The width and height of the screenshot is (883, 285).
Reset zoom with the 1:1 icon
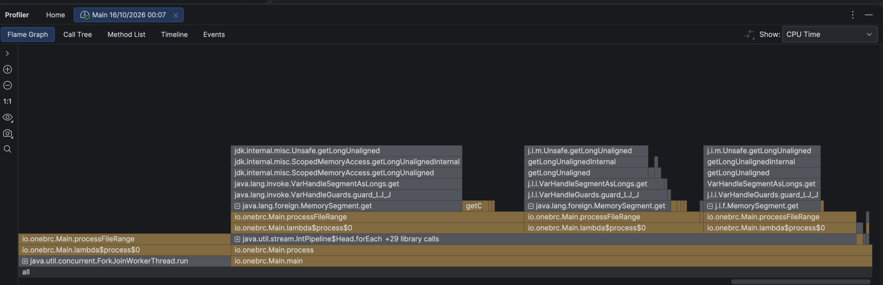coord(7,101)
